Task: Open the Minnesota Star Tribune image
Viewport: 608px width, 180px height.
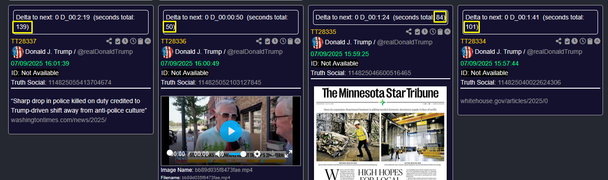Action: point(380,133)
